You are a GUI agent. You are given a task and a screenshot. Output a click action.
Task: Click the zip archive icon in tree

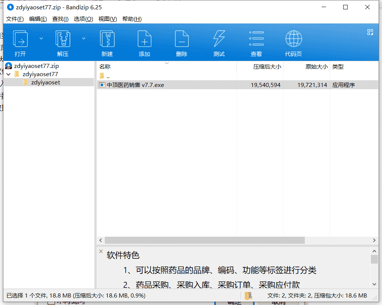[x=9, y=66]
